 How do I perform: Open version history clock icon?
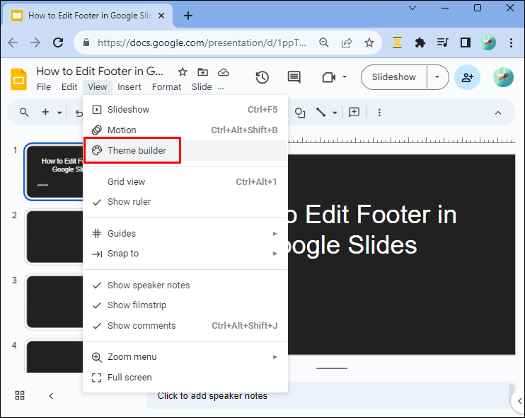tap(262, 77)
